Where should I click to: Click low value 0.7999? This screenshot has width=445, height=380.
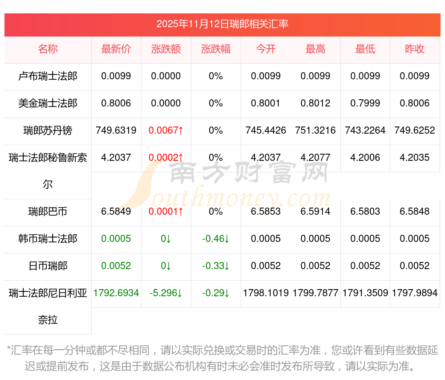tap(365, 103)
